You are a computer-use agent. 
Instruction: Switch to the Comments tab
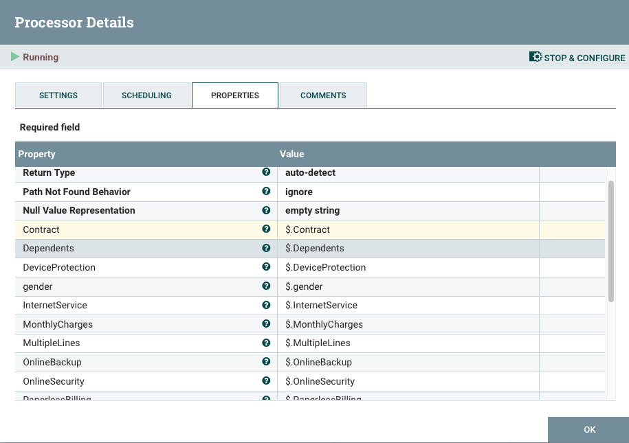(323, 95)
